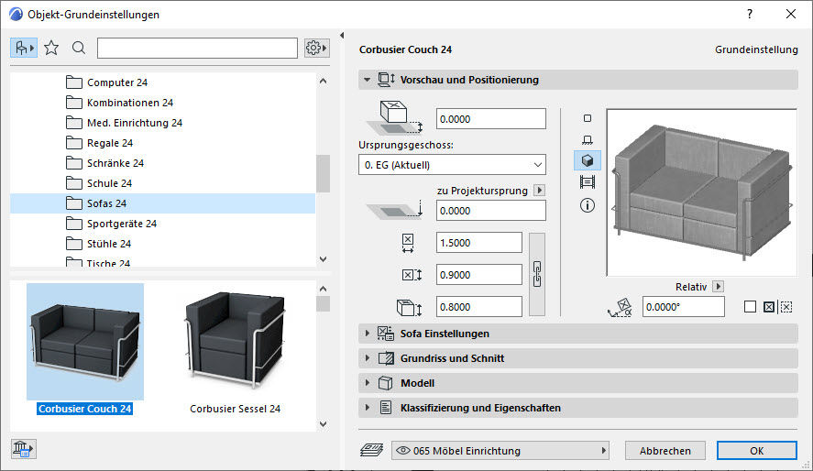Click the OK button
Viewport: 813px width, 471px height.
[x=756, y=451]
